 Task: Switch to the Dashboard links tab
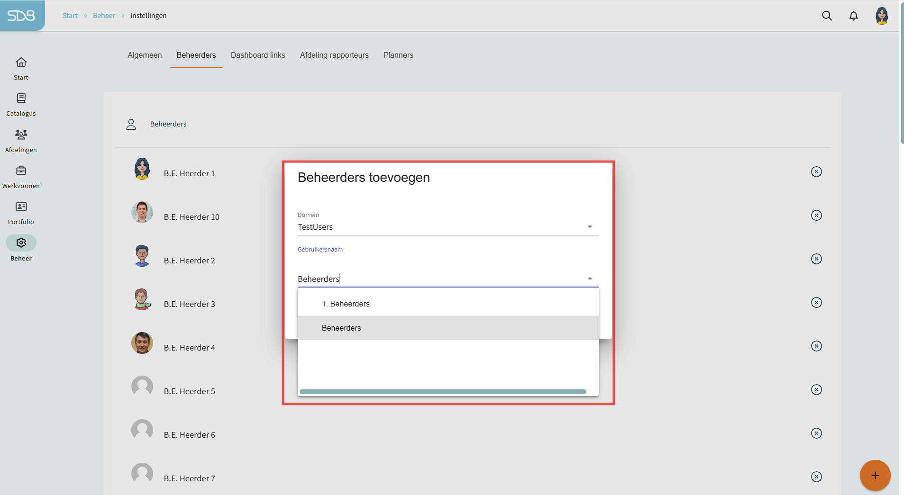(x=258, y=55)
